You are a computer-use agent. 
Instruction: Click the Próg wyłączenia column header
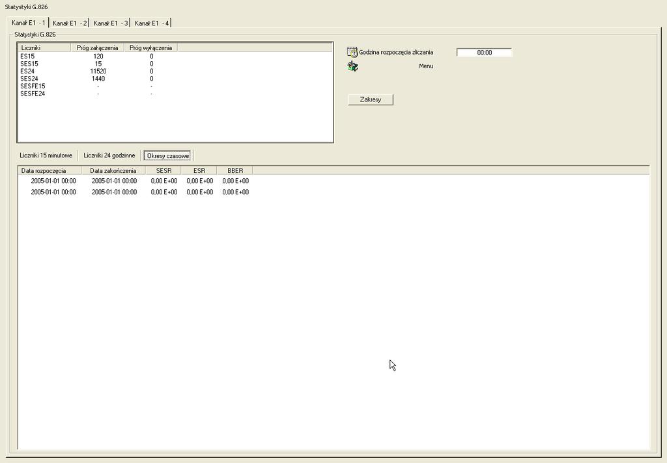(x=151, y=47)
